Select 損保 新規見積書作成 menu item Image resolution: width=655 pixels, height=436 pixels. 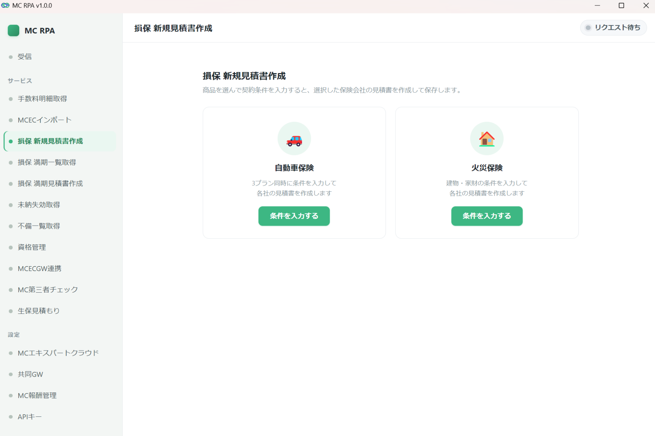60,141
